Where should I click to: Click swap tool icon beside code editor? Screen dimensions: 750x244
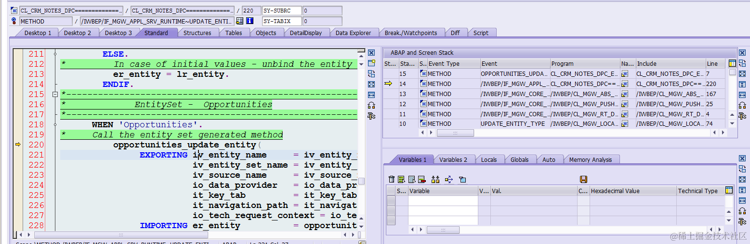[371, 73]
